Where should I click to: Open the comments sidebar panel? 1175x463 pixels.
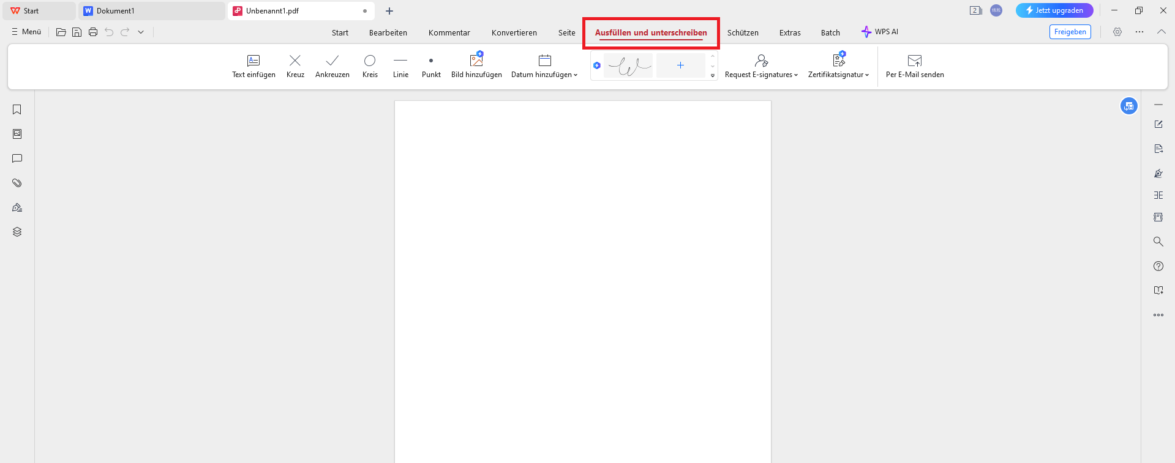point(17,158)
